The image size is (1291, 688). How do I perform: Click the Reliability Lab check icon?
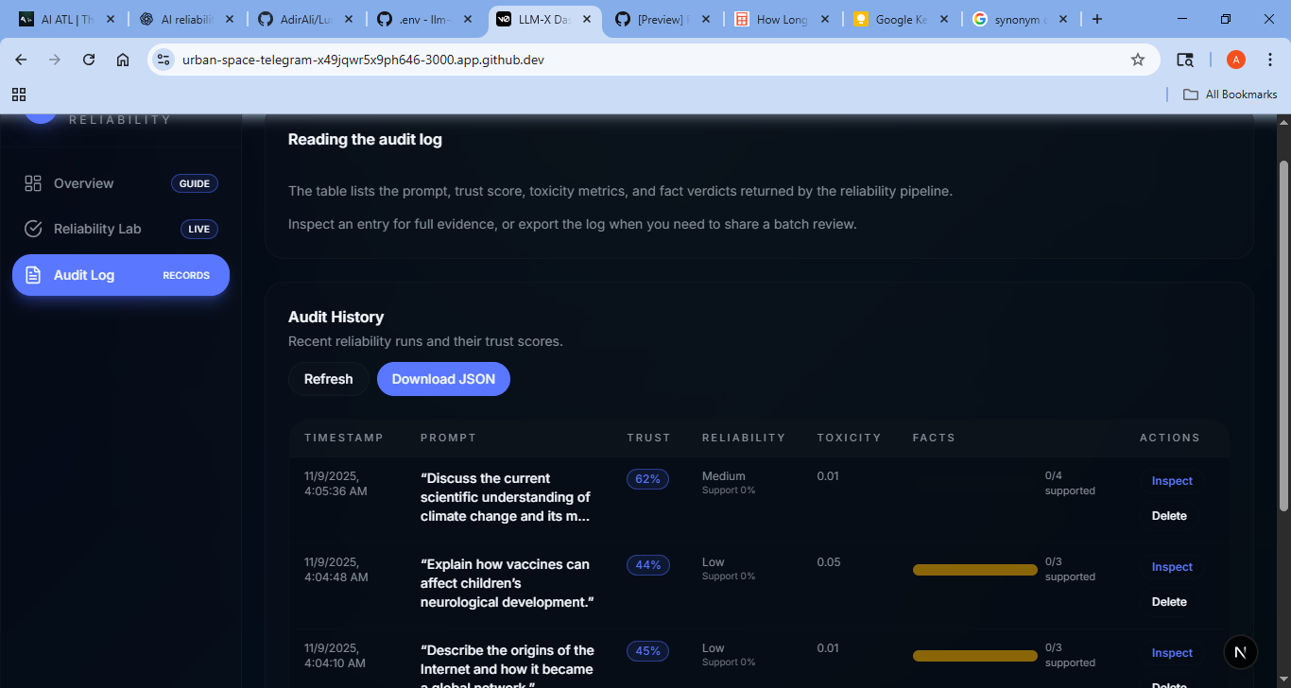[x=33, y=229]
